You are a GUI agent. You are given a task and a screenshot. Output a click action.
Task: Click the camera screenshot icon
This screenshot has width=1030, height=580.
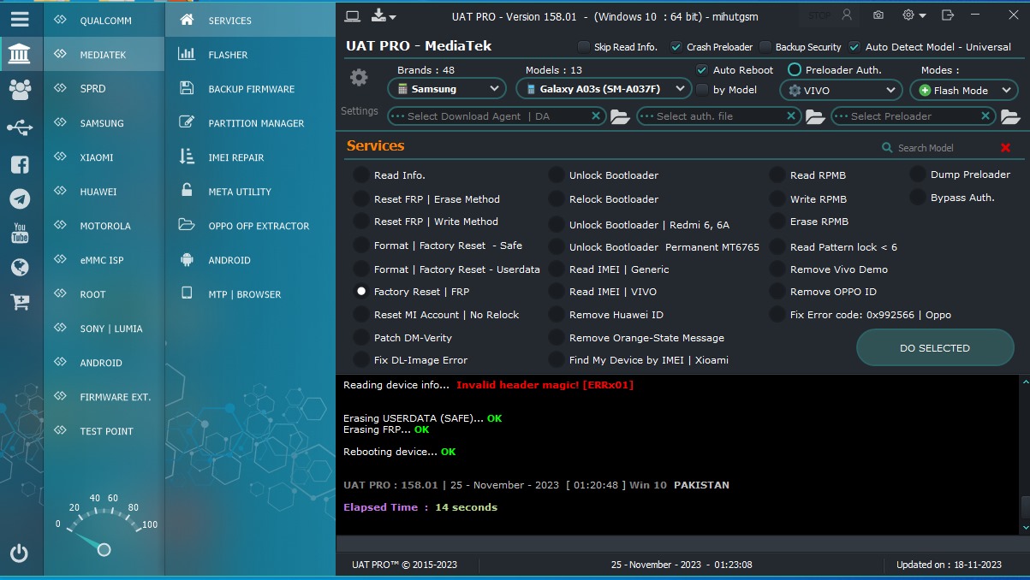[878, 15]
